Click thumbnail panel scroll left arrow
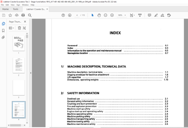This screenshot has width=188, height=128. point(9,125)
